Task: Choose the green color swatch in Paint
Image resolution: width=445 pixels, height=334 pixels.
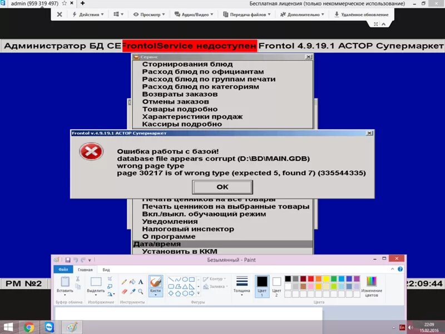Action: click(334, 279)
